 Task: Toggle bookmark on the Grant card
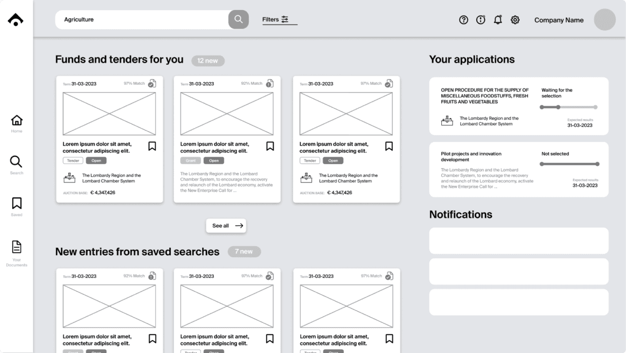(269, 146)
